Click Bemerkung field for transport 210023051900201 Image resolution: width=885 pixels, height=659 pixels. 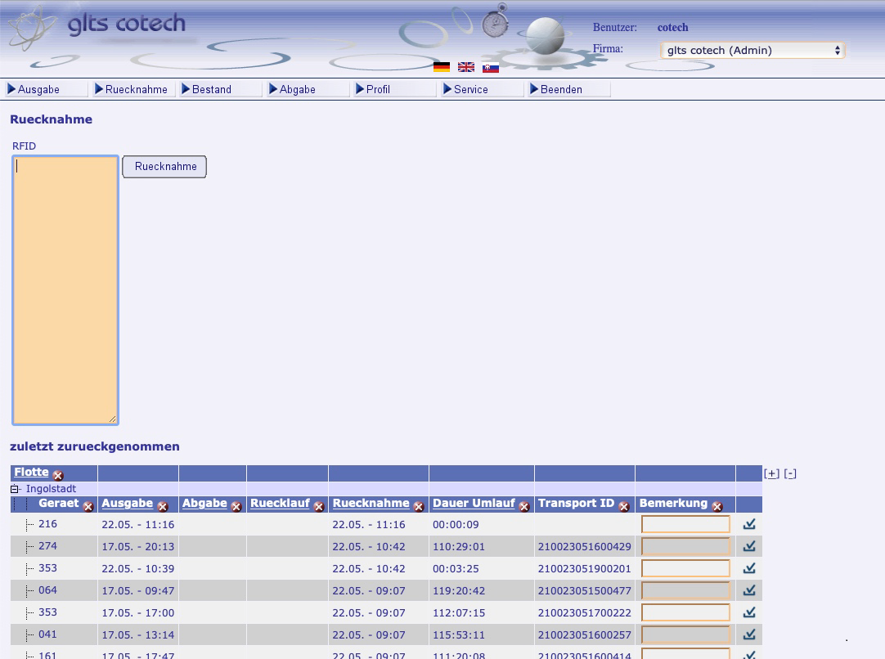(685, 568)
